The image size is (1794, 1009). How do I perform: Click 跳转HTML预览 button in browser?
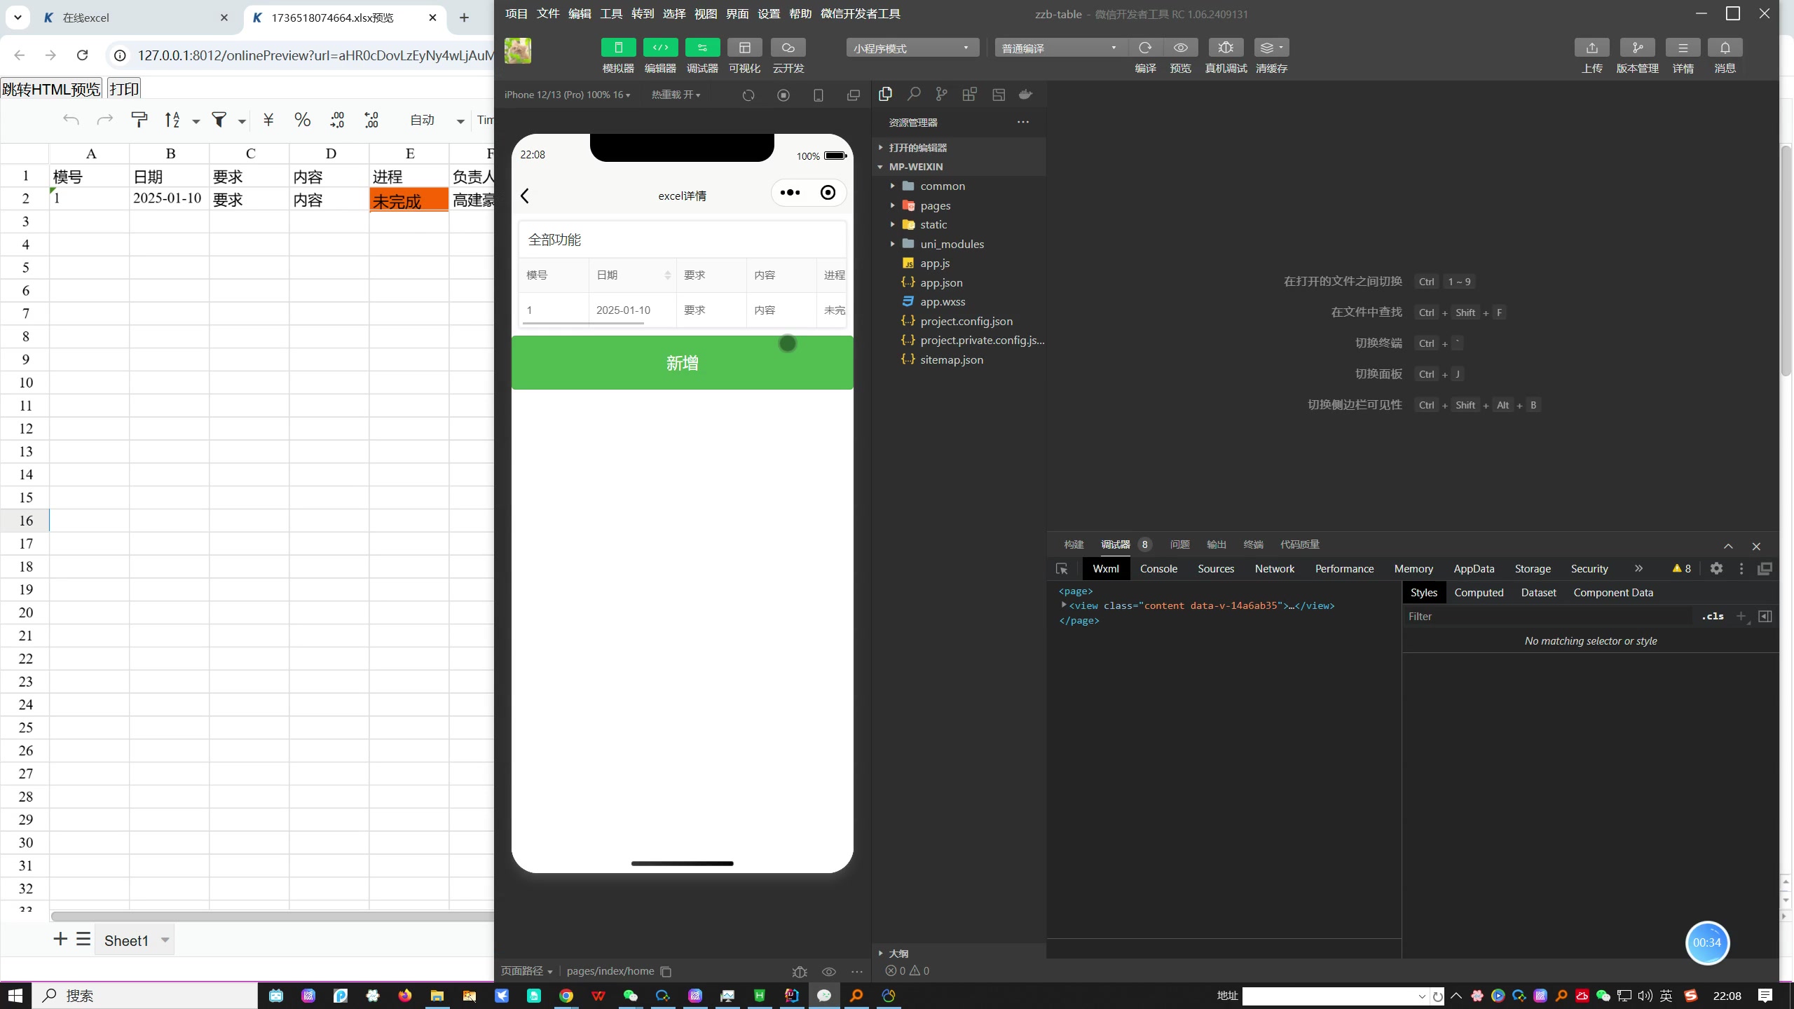click(51, 89)
